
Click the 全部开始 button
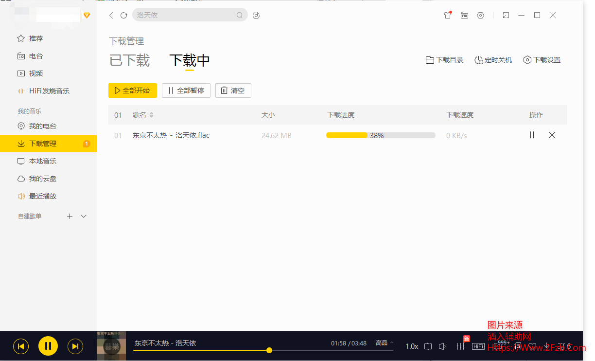(x=133, y=90)
